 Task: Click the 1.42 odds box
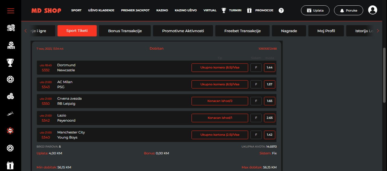click(x=270, y=135)
